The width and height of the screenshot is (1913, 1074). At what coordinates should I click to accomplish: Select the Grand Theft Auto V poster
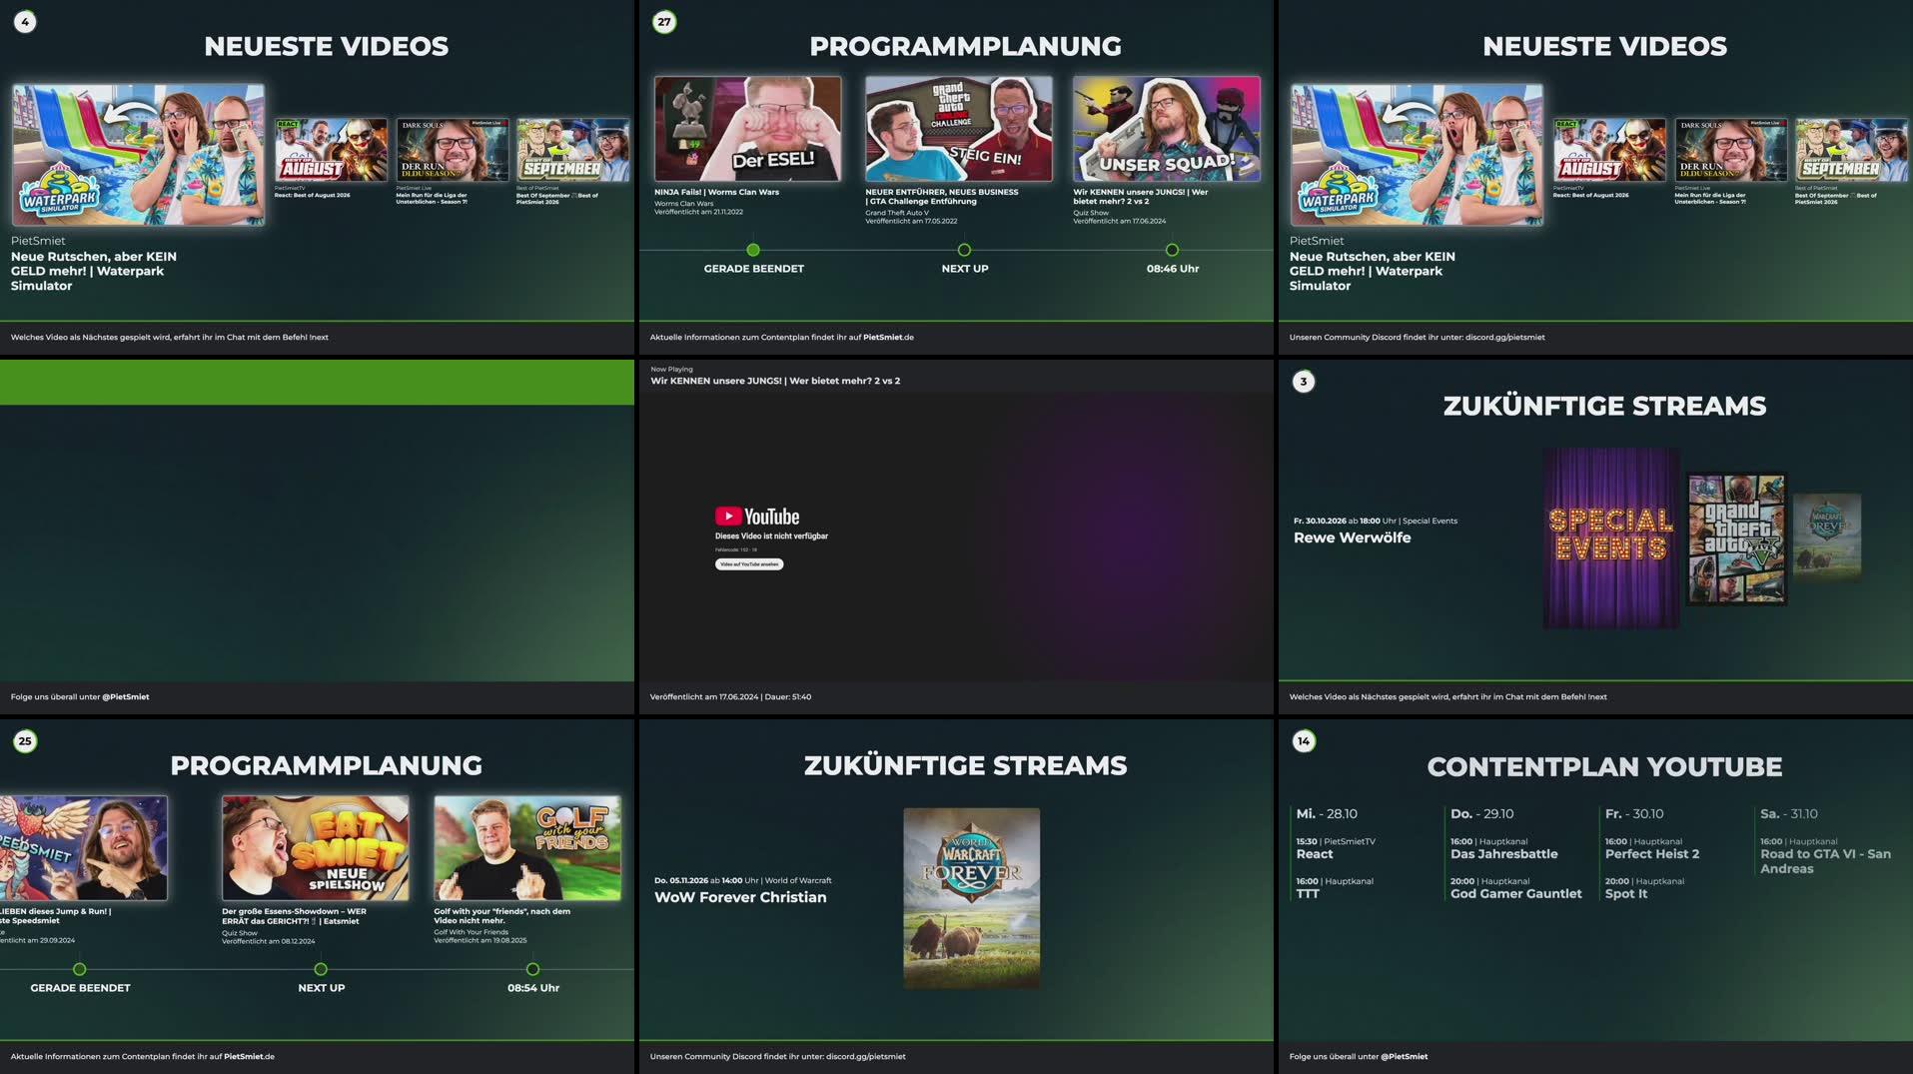(x=1737, y=539)
